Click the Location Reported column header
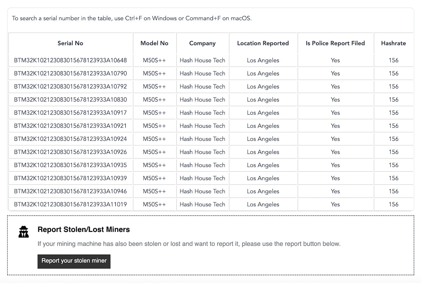 (263, 43)
